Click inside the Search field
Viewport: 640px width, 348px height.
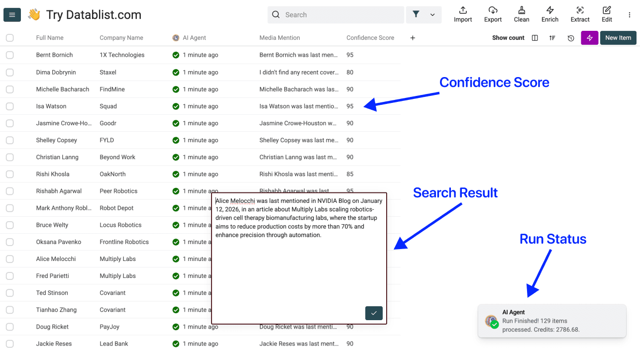click(x=335, y=14)
